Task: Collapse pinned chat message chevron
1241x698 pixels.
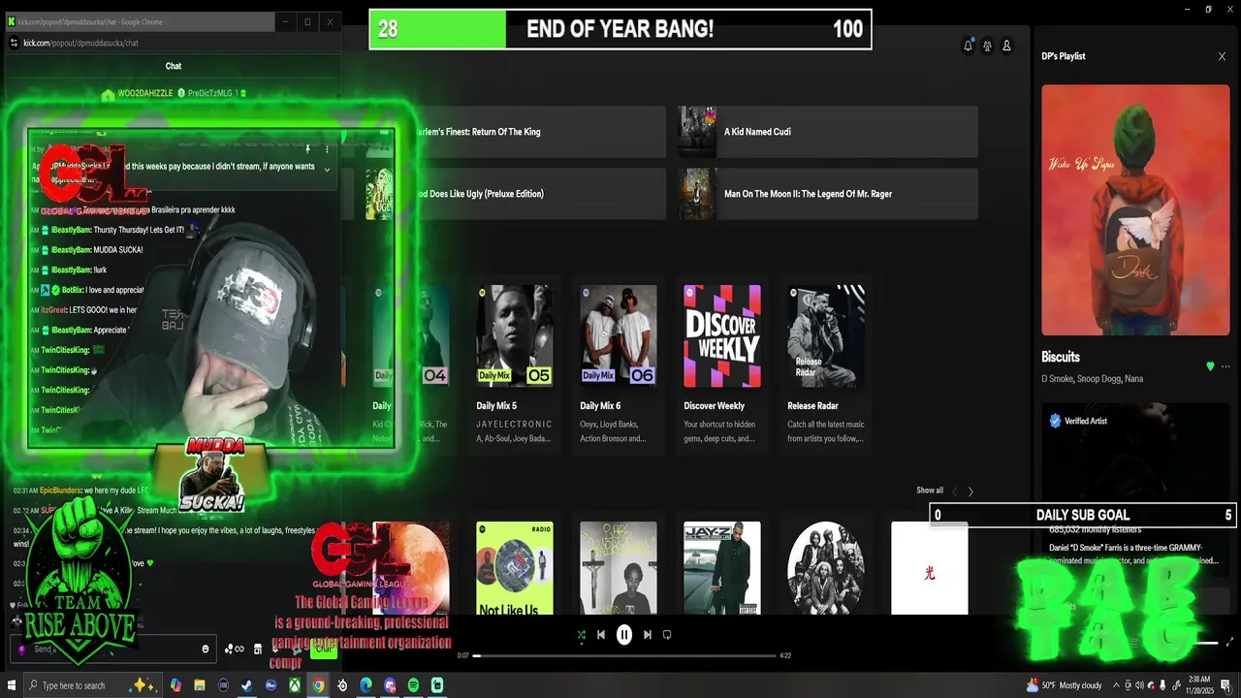Action: click(x=327, y=170)
